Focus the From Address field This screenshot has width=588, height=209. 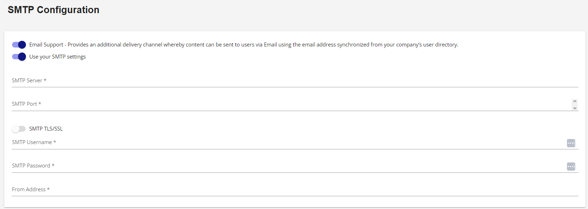click(x=295, y=190)
